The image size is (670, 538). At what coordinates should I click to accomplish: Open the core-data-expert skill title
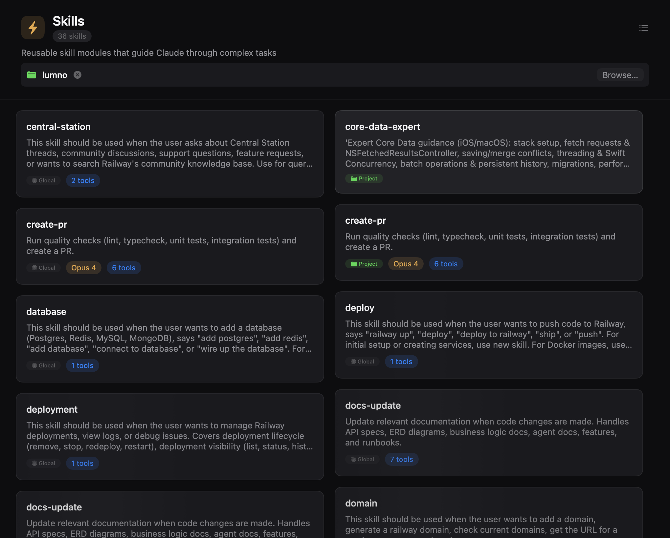(x=382, y=127)
